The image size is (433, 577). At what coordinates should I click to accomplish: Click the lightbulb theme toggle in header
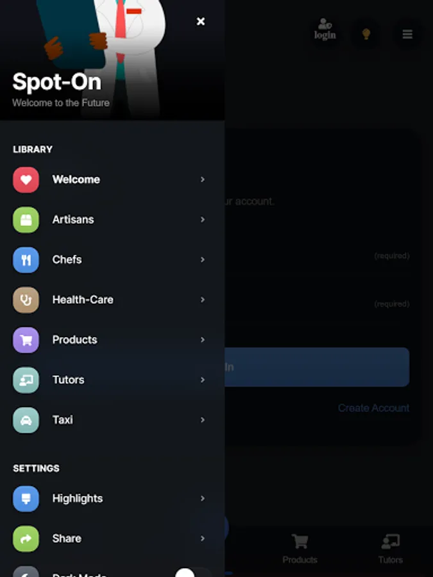tap(366, 34)
